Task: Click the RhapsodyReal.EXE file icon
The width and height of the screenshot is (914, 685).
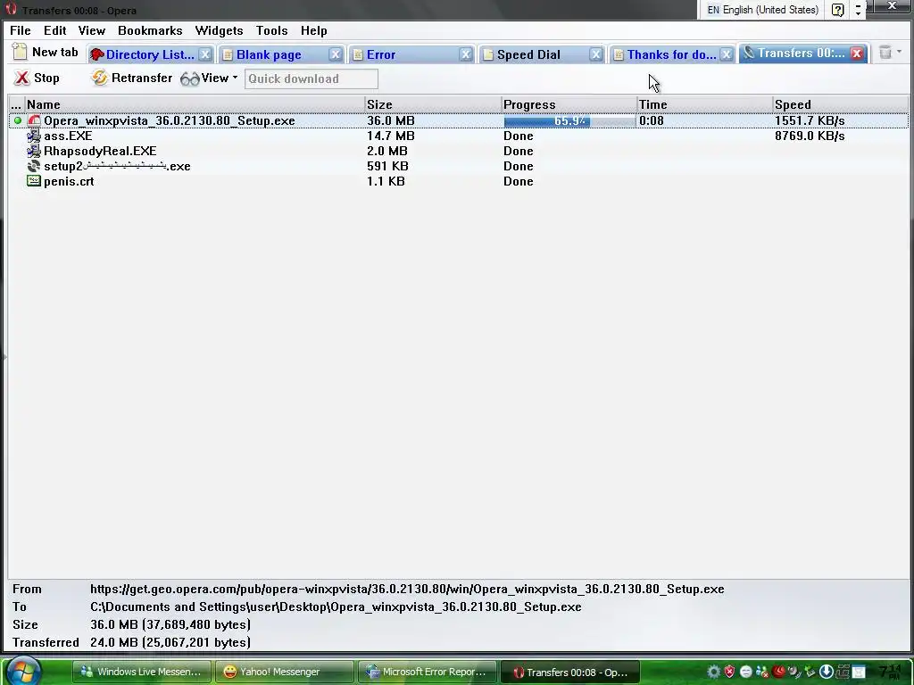Action: (34, 151)
